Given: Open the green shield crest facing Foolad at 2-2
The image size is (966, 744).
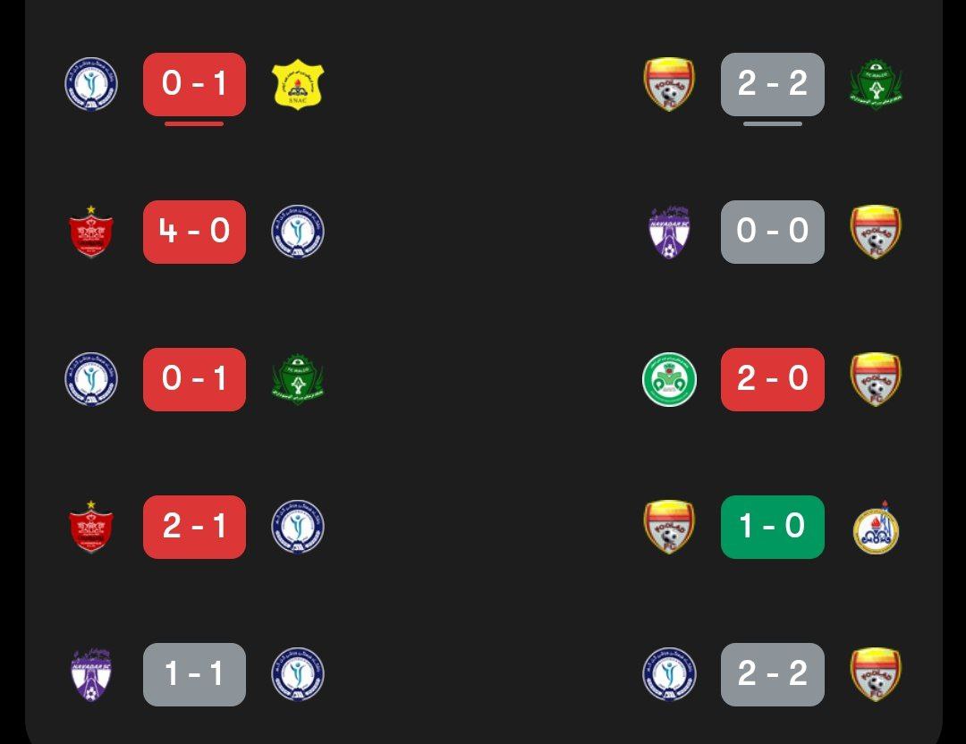Looking at the screenshot, I should tap(876, 84).
